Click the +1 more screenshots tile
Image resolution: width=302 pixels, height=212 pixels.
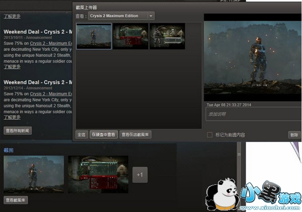140,175
